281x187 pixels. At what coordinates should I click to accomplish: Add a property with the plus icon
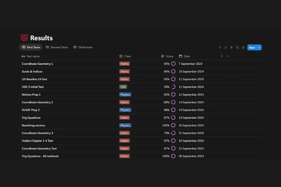[222, 56]
